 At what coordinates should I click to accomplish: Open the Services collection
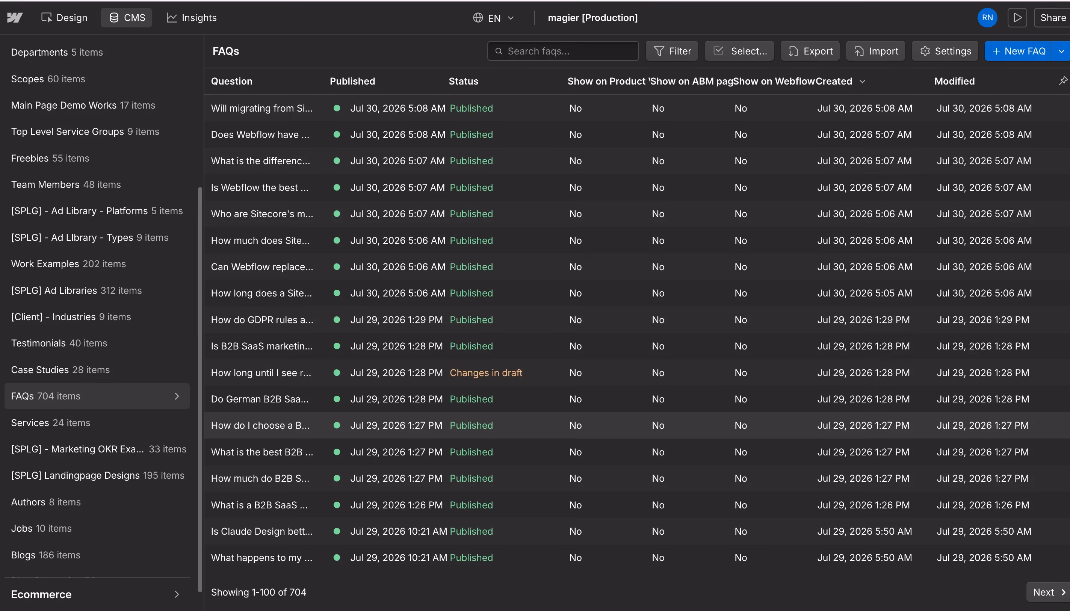(97, 423)
